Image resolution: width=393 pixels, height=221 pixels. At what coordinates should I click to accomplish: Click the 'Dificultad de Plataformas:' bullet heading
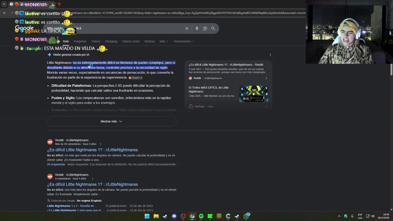pos(72,86)
